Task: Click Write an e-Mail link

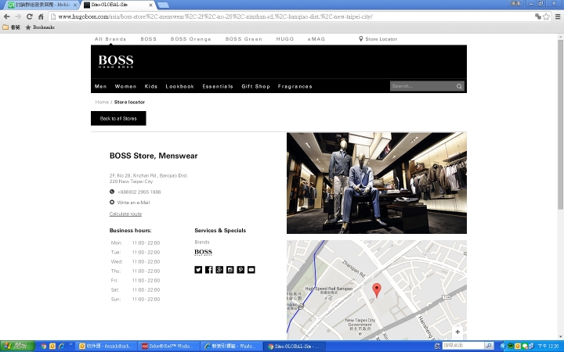Action: 133,203
